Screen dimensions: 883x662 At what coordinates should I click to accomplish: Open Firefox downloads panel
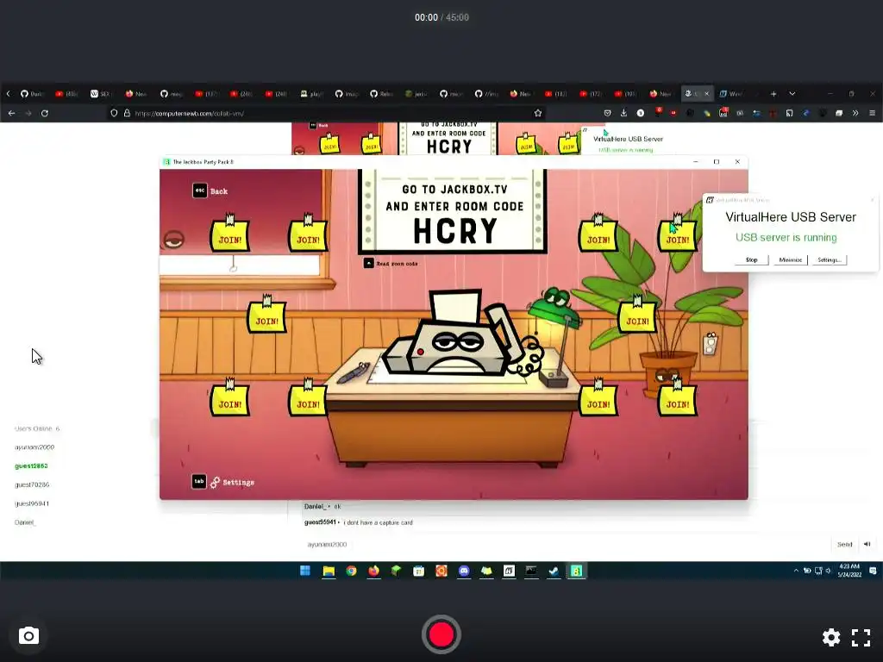click(x=624, y=113)
